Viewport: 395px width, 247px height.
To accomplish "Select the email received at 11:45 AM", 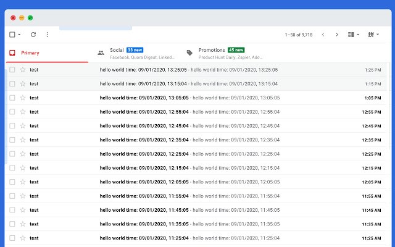I will tap(12, 210).
